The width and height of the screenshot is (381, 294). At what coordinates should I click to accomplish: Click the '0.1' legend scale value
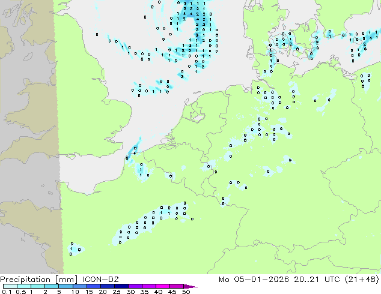pyautogui.click(x=7, y=292)
